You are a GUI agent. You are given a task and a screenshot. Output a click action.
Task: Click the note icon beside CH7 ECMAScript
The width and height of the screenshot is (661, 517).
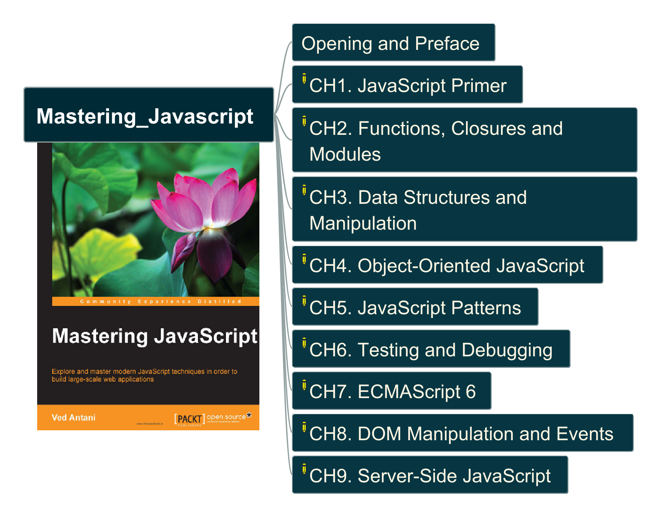[x=304, y=385]
